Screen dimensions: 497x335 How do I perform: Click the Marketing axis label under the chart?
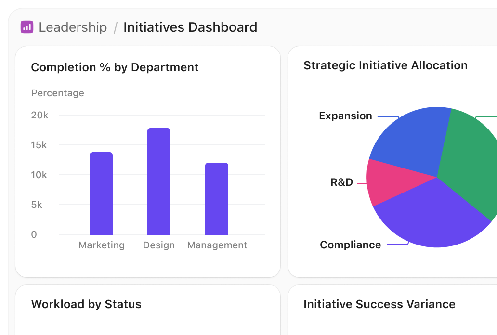(101, 245)
